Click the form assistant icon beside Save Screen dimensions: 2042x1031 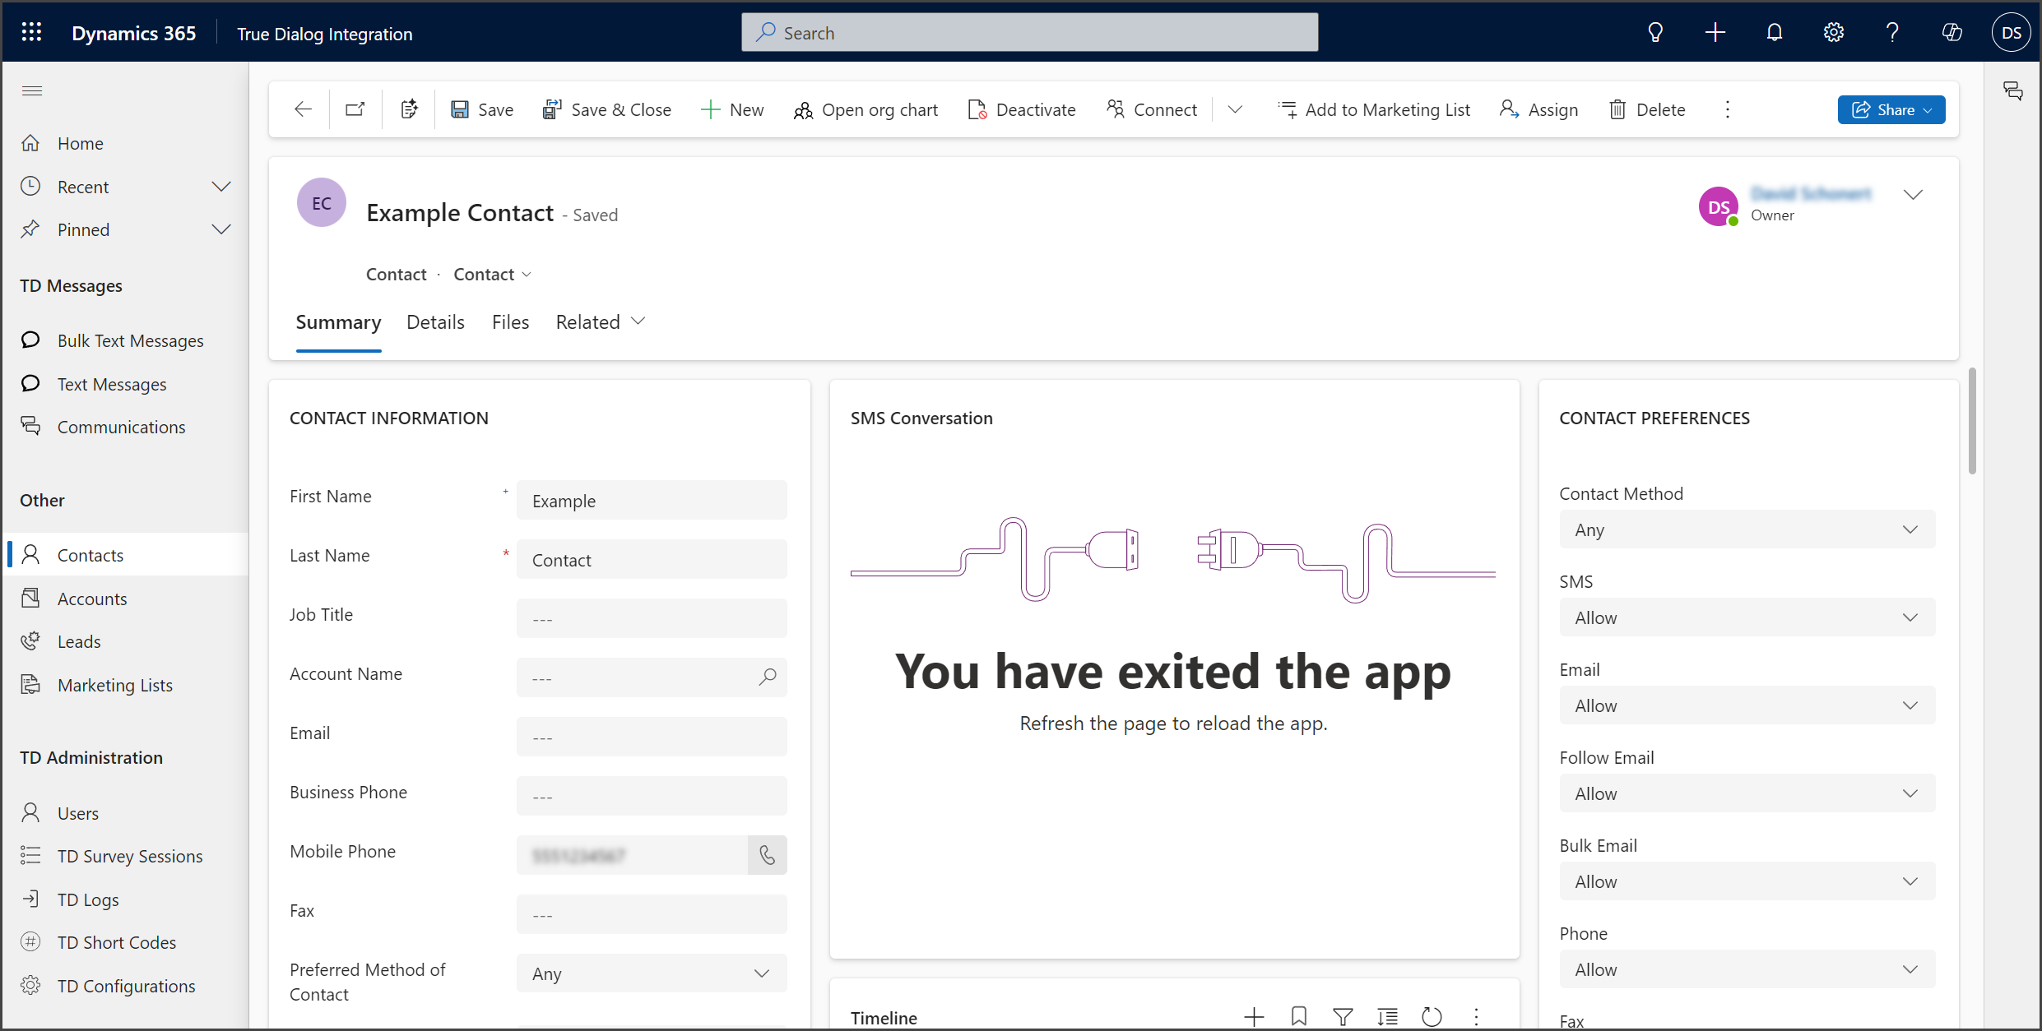point(409,109)
